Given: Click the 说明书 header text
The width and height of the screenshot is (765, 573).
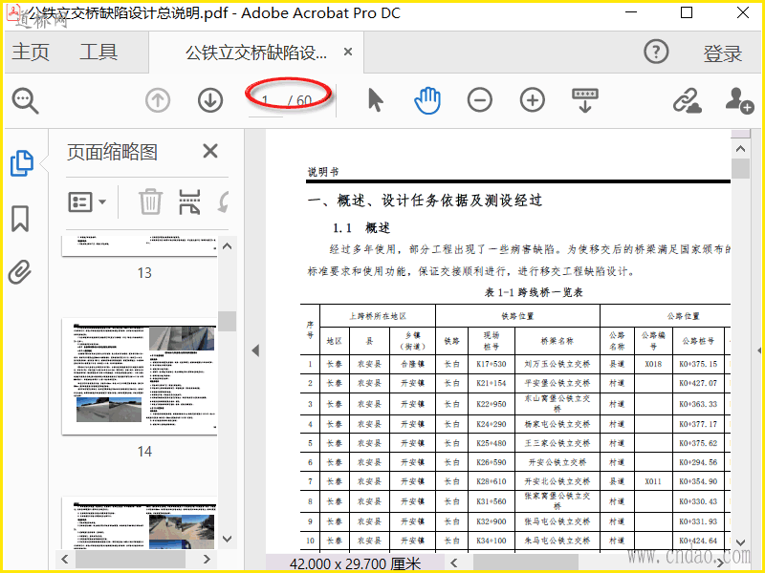Looking at the screenshot, I should click(x=323, y=172).
